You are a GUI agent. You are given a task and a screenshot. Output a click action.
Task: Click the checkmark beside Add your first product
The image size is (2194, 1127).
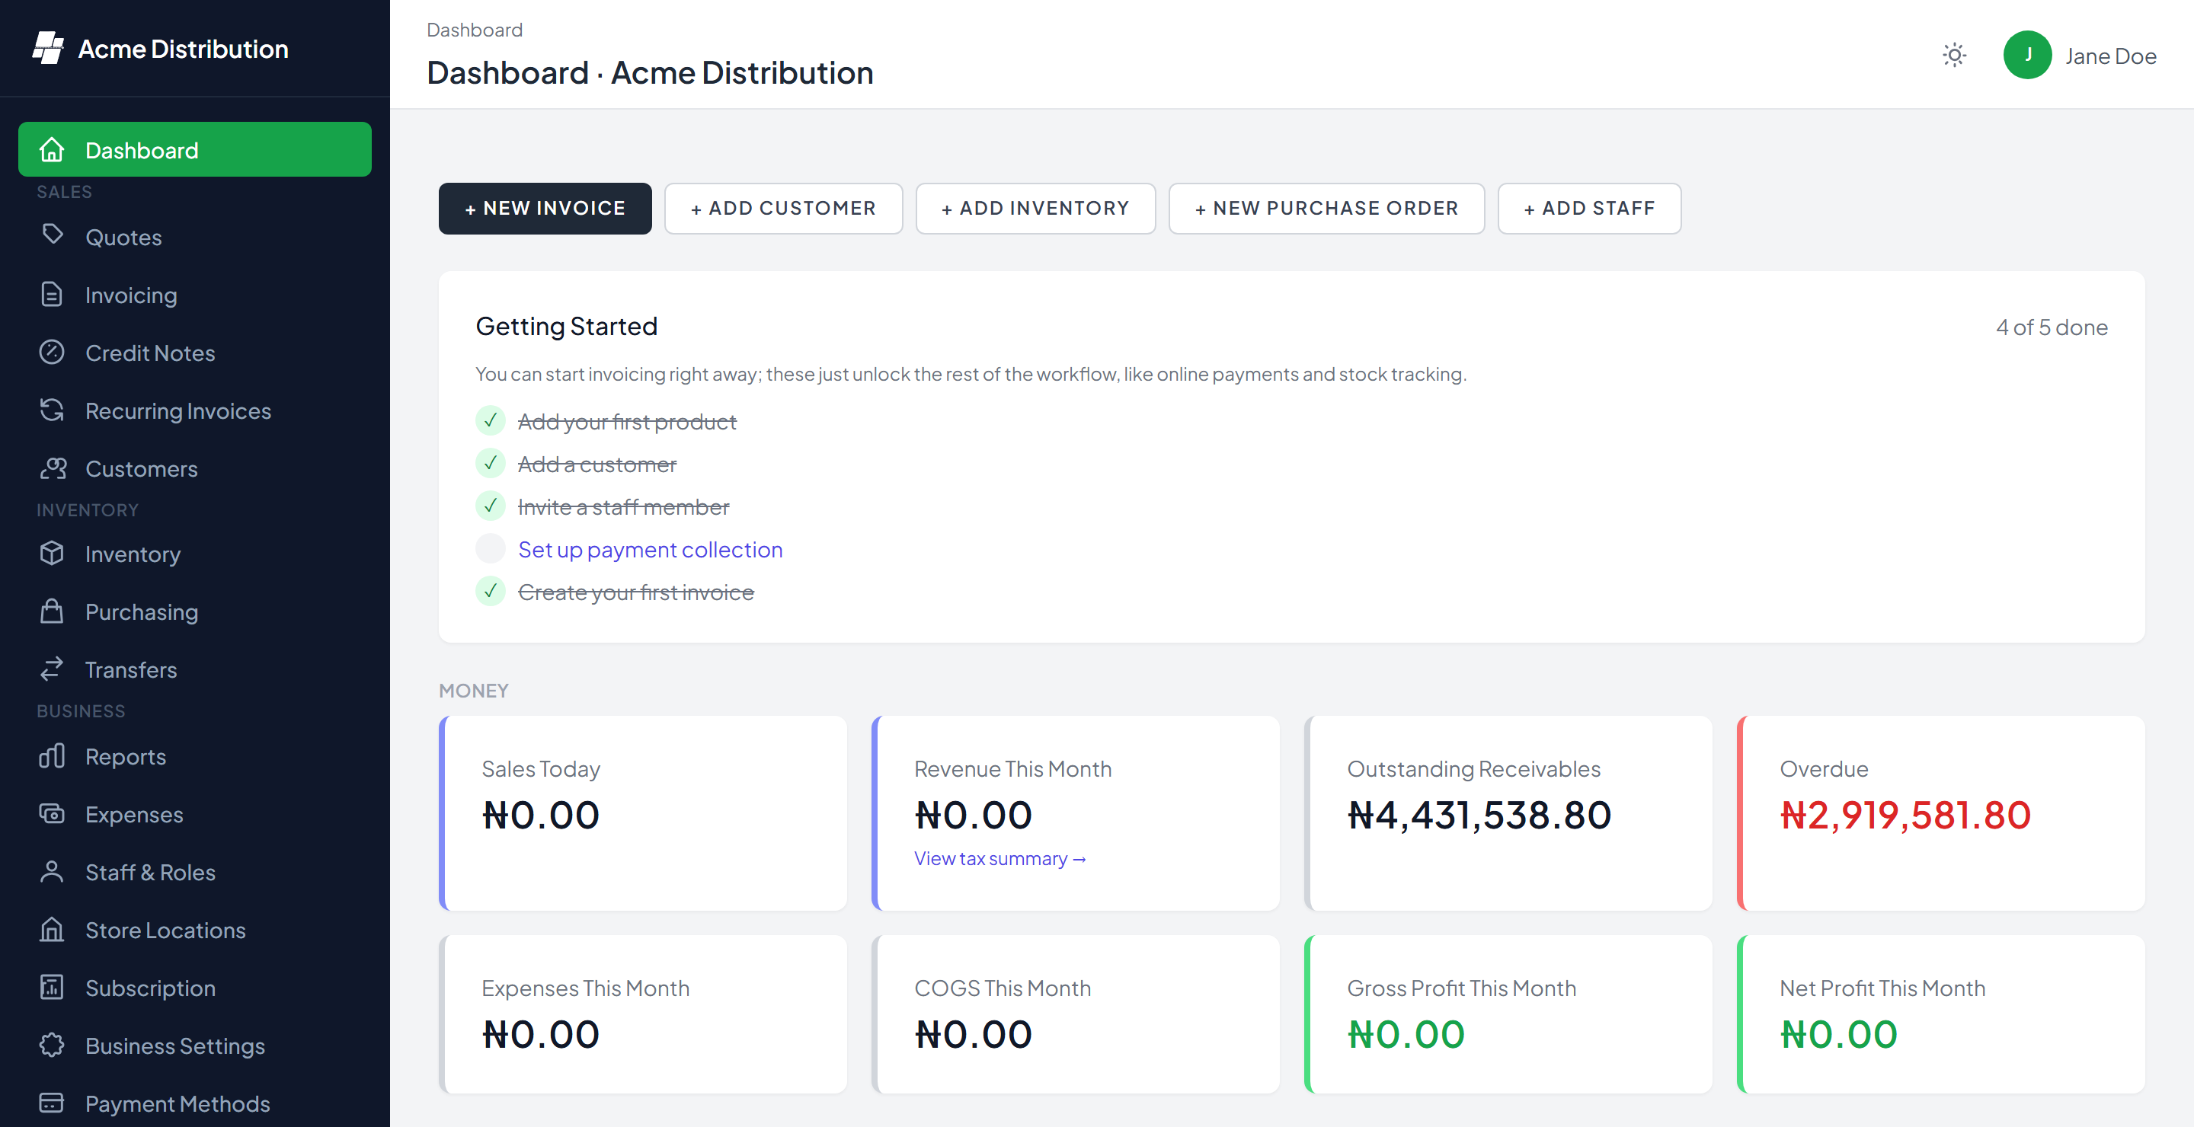491,420
